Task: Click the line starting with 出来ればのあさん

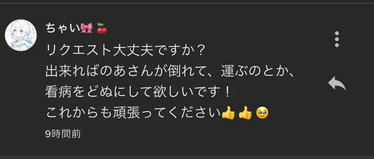Action: 170,72
